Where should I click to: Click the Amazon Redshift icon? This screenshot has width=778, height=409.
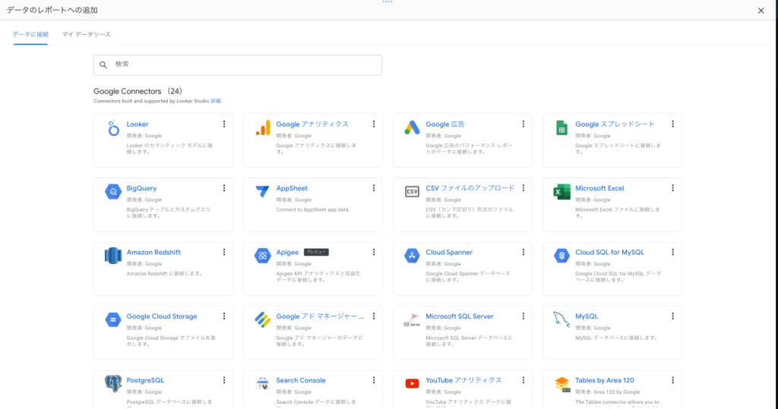click(113, 255)
